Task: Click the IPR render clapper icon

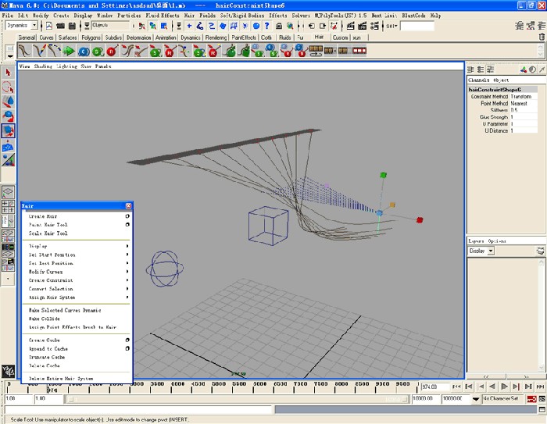Action: pyautogui.click(x=363, y=26)
